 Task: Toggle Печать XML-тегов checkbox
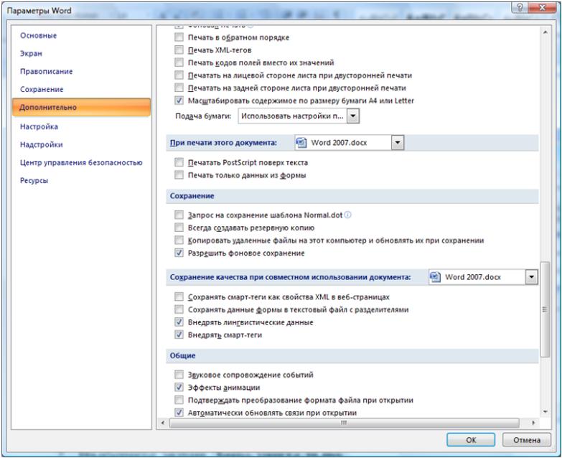[x=179, y=50]
